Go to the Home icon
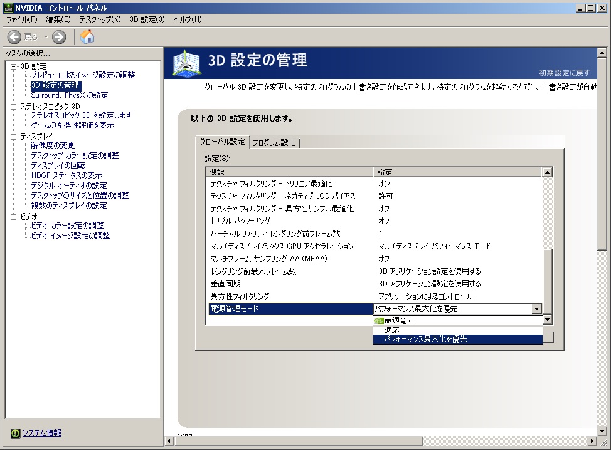Image resolution: width=611 pixels, height=450 pixels. 87,37
